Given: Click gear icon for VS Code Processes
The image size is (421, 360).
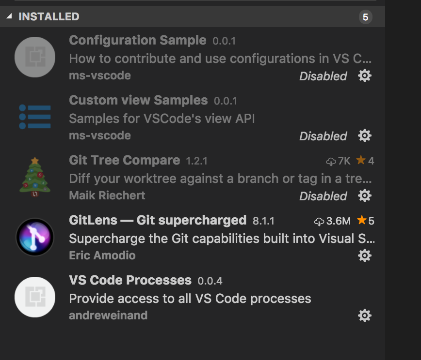Looking at the screenshot, I should point(364,316).
